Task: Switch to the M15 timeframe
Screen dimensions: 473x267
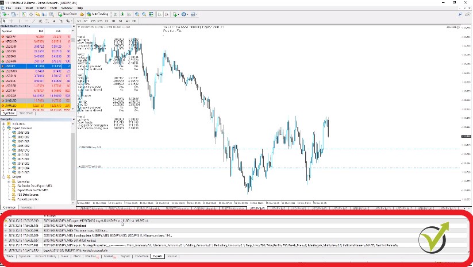Action: [x=93, y=21]
